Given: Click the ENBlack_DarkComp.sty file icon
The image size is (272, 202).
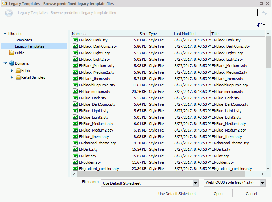Looking at the screenshot, I should coord(75,46).
